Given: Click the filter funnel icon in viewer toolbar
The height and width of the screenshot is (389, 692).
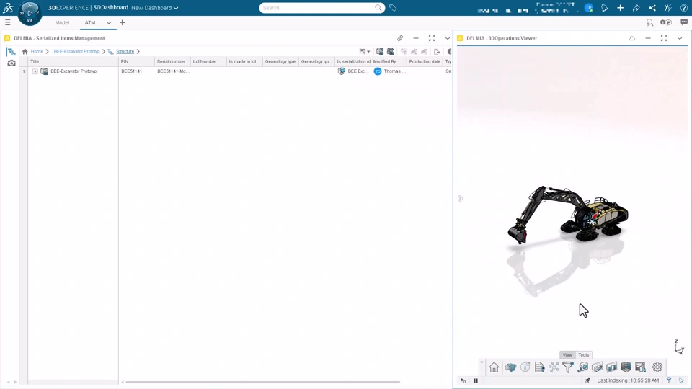Looking at the screenshot, I should point(568,367).
